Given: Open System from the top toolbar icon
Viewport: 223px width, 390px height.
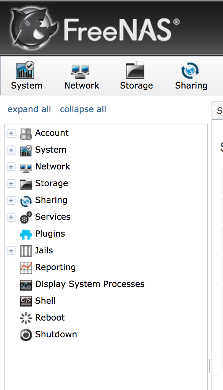Looking at the screenshot, I should [25, 70].
